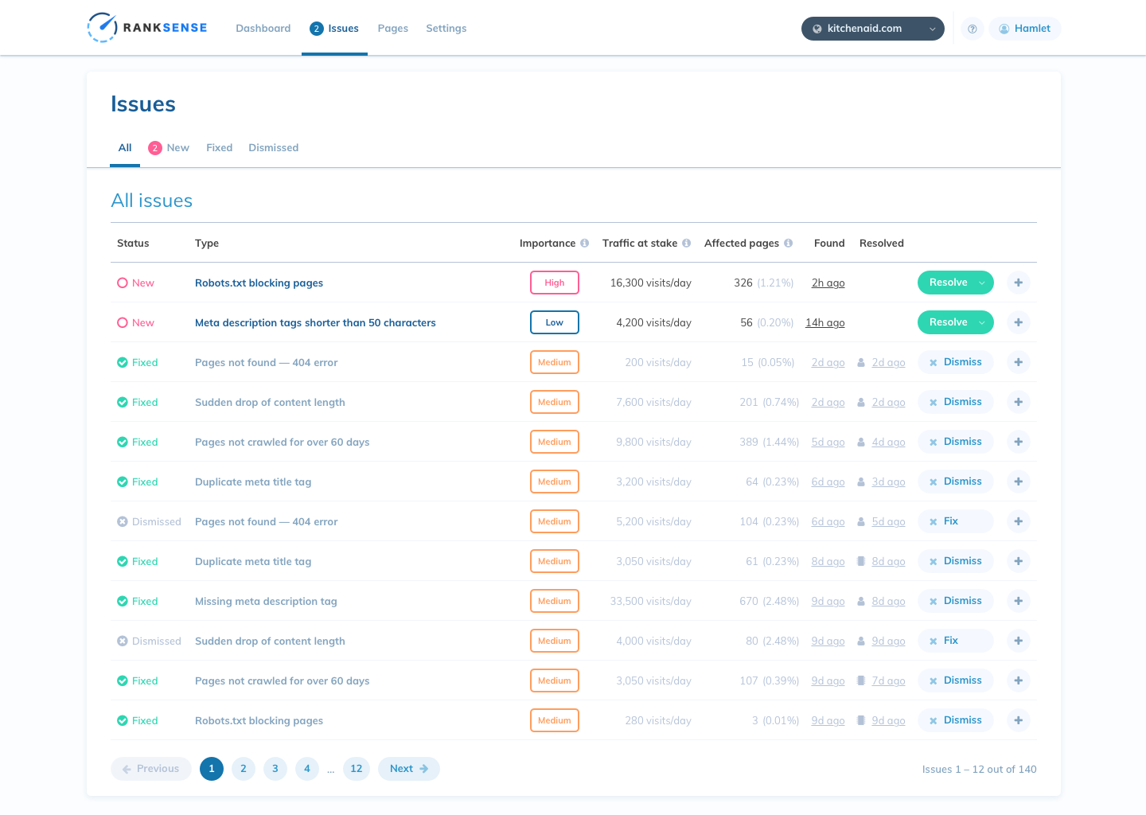Click plus icon on Missing meta description tag row
The height and width of the screenshot is (815, 1146).
pyautogui.click(x=1018, y=601)
